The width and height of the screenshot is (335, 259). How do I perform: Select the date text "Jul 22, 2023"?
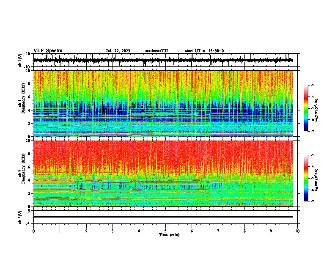[x=118, y=51]
